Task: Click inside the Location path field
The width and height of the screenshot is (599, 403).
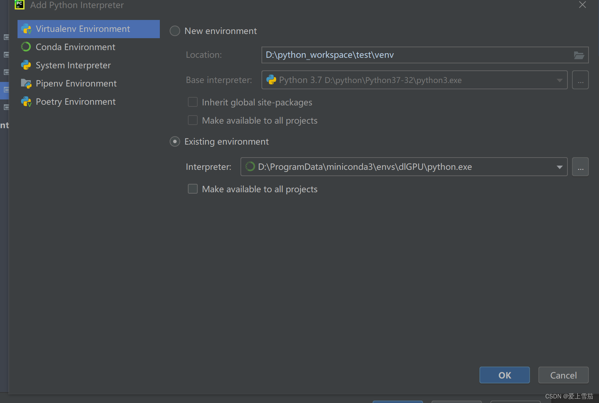Action: (386, 55)
